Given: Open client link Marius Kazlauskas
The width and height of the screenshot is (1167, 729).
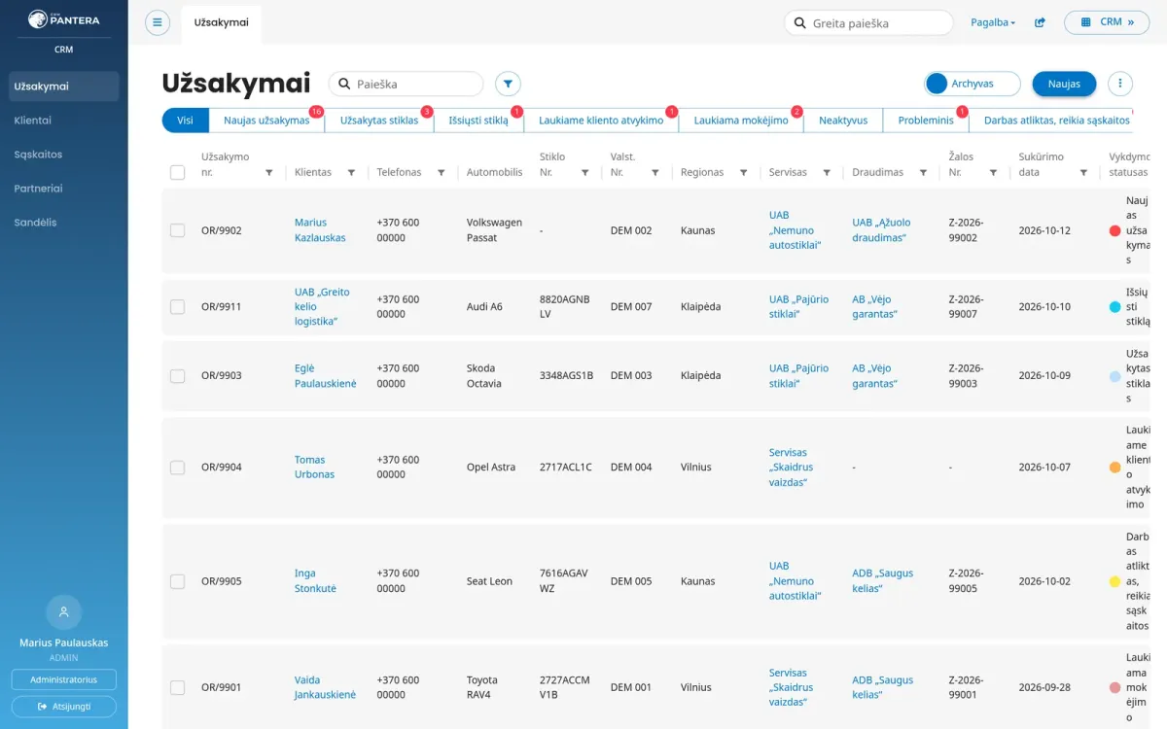Looking at the screenshot, I should tap(320, 230).
